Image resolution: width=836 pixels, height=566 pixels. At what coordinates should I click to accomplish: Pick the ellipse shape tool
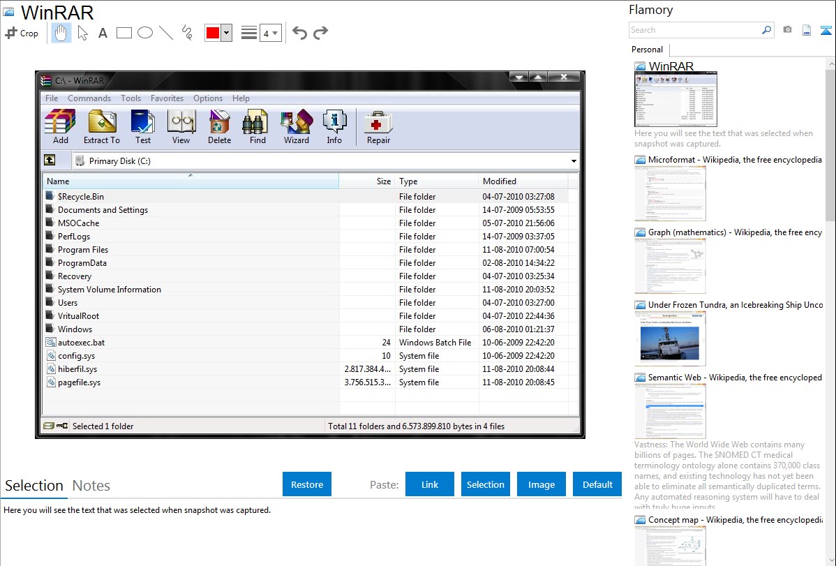[145, 33]
